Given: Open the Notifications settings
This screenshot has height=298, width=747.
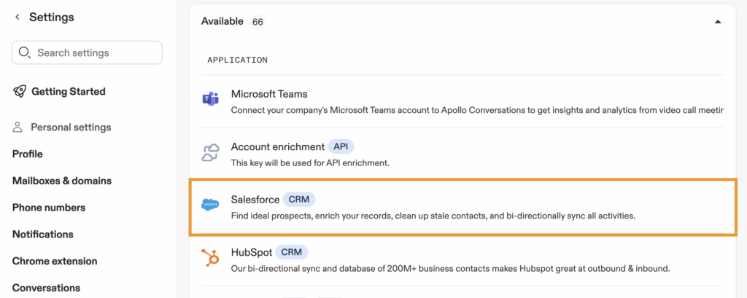Looking at the screenshot, I should (43, 234).
